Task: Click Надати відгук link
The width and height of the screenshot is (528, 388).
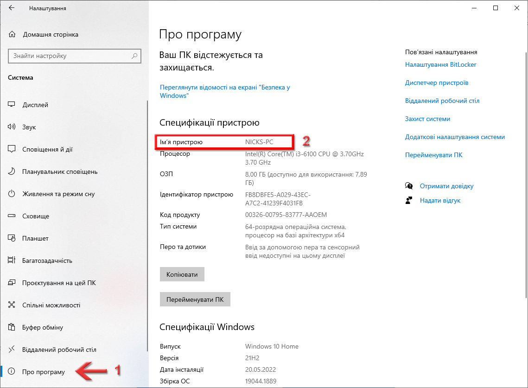Action: (440, 200)
